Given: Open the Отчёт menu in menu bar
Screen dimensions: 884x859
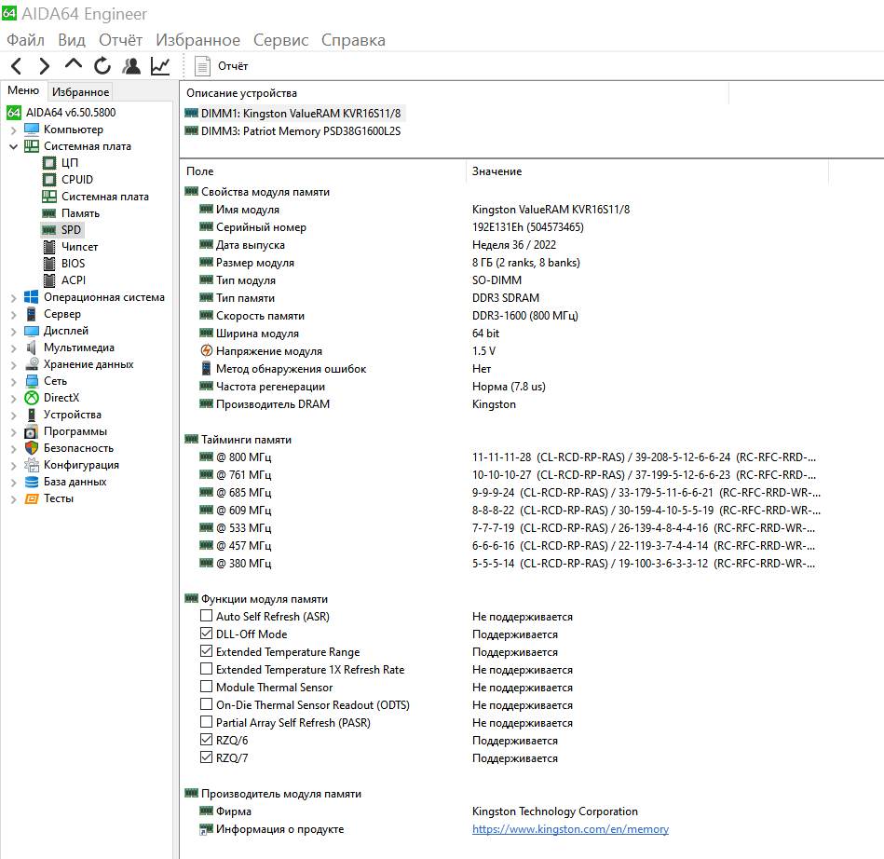Looking at the screenshot, I should 121,40.
